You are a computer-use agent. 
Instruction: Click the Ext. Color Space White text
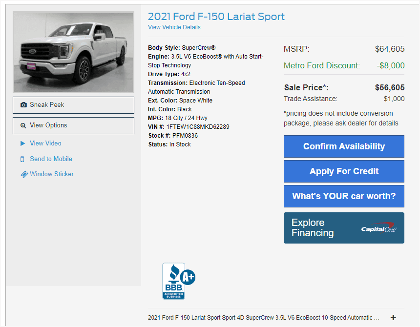click(180, 101)
